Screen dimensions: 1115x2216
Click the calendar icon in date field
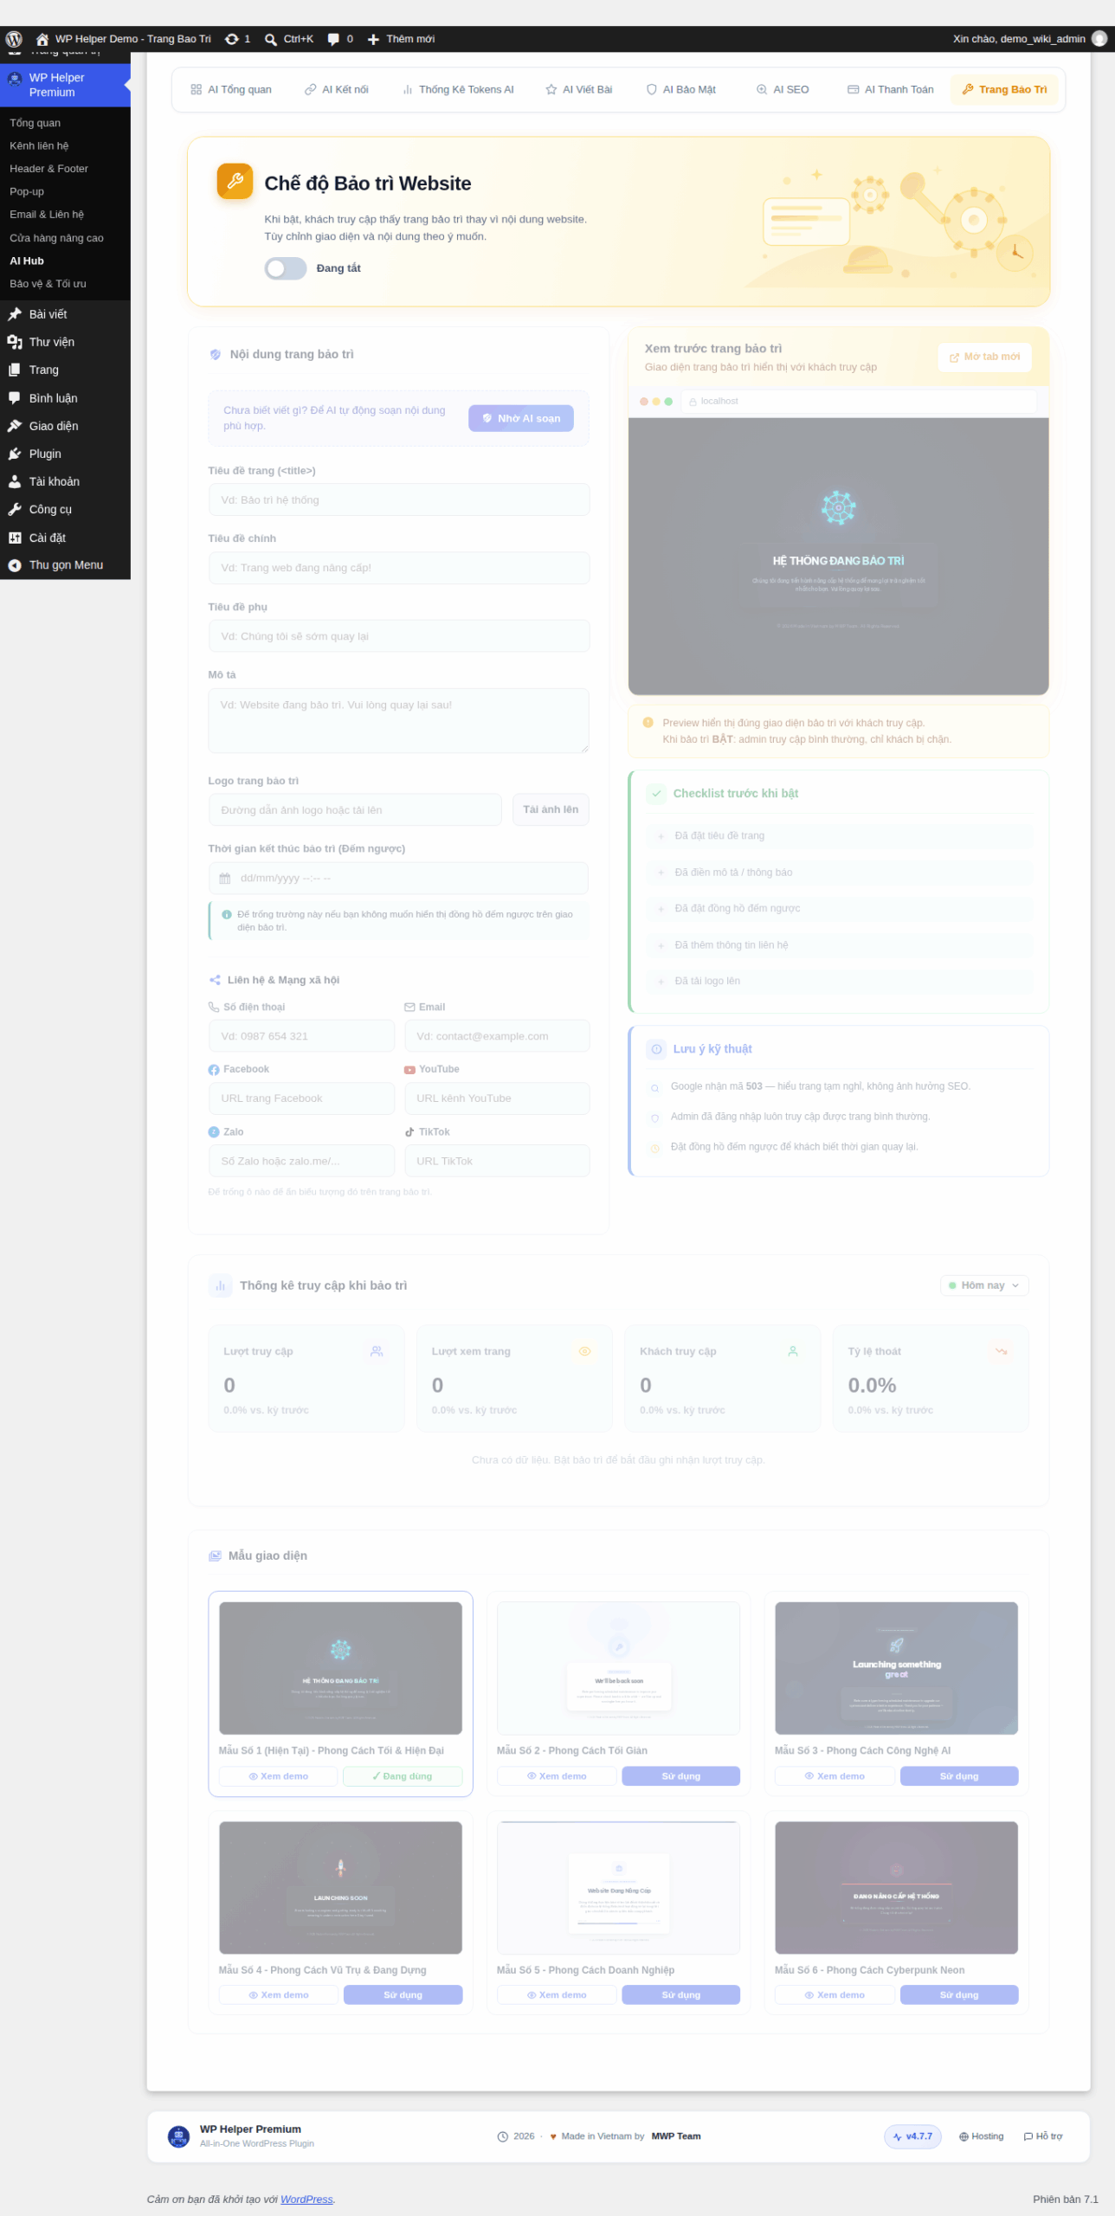[225, 878]
